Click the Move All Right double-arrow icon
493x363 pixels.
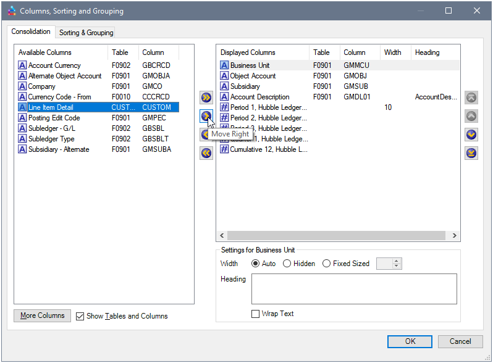[206, 98]
